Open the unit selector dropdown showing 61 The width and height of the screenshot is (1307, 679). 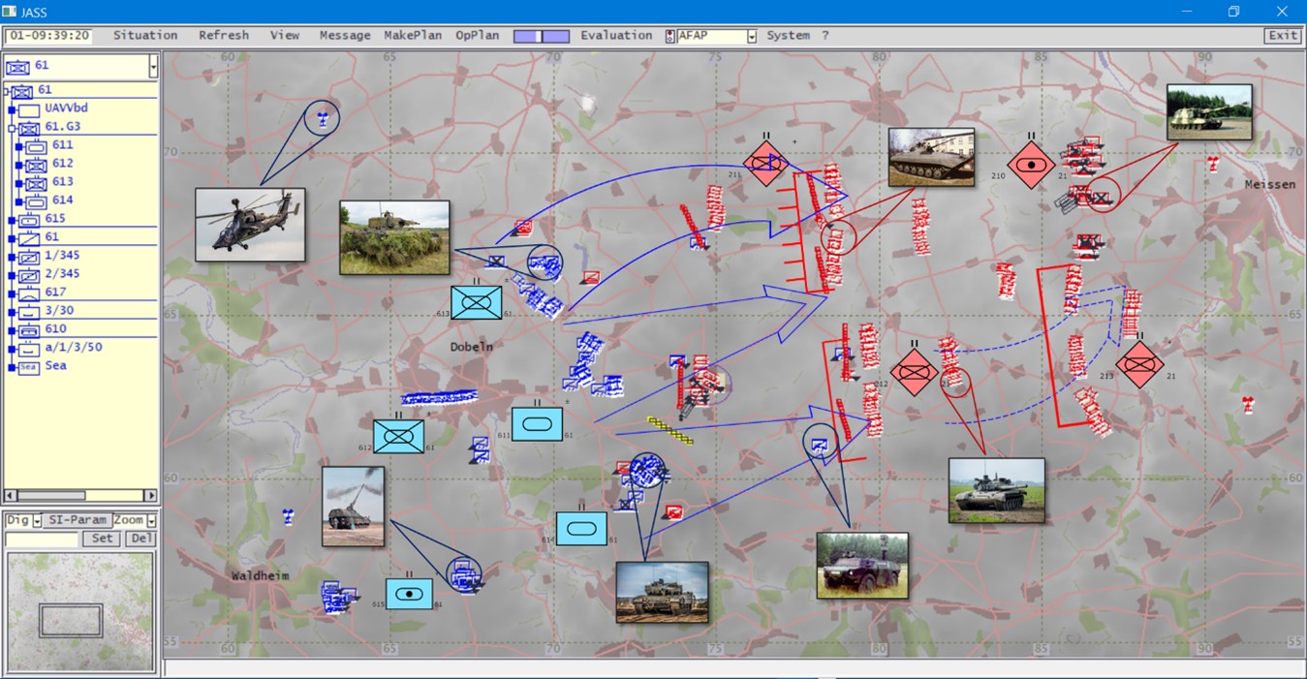point(153,66)
